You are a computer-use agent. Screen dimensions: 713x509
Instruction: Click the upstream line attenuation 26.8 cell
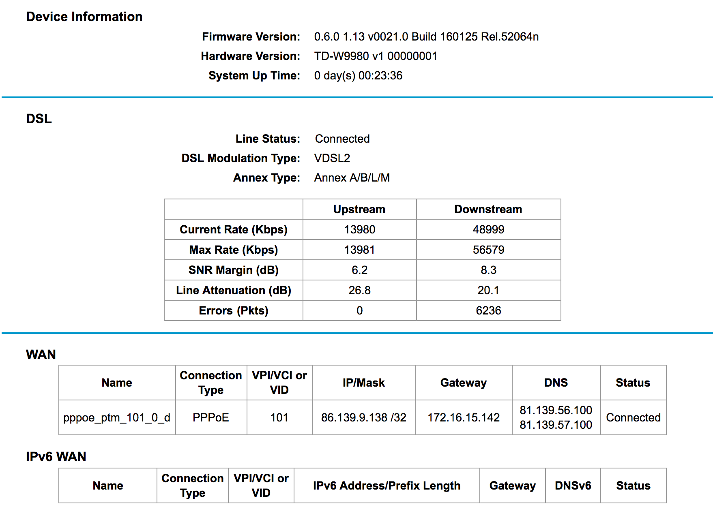[x=359, y=290]
